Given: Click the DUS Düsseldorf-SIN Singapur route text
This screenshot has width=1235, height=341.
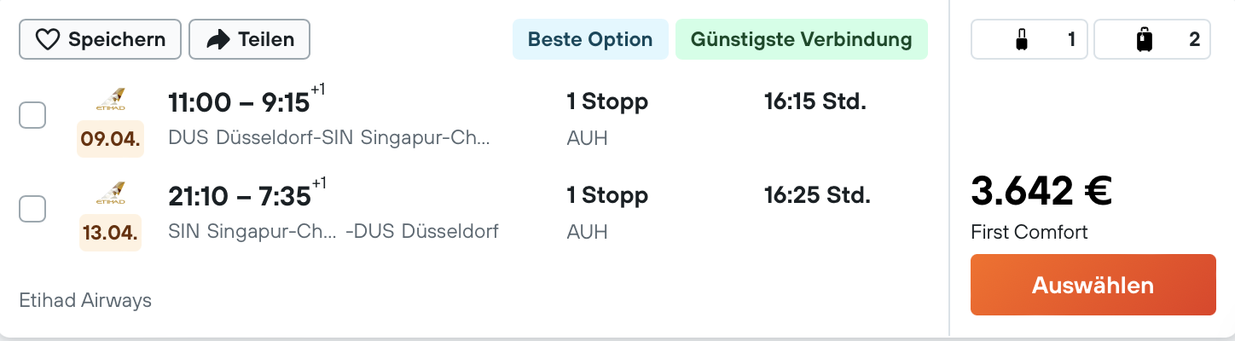Looking at the screenshot, I should [329, 138].
